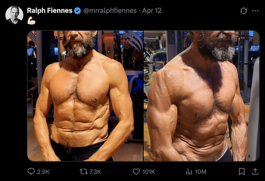Open the round profile avatar photo

pos(14,15)
